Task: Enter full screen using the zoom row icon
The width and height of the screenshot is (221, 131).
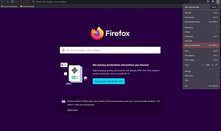Action: tap(216, 65)
